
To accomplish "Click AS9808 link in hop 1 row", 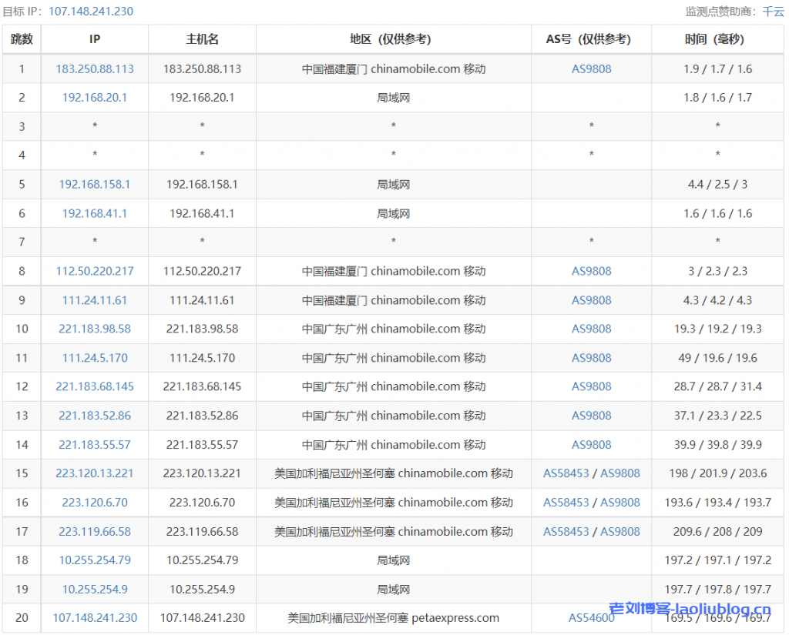I will click(591, 69).
